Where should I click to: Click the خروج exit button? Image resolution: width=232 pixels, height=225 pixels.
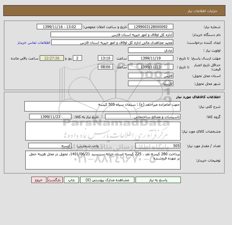pyautogui.click(x=39, y=180)
